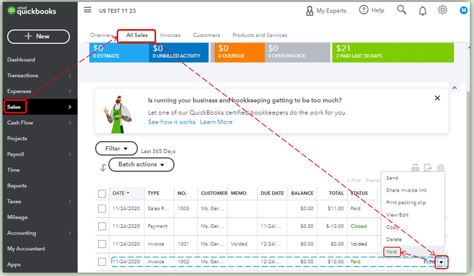474x276 pixels.
Task: Open the notifications bell
Action: point(422,11)
